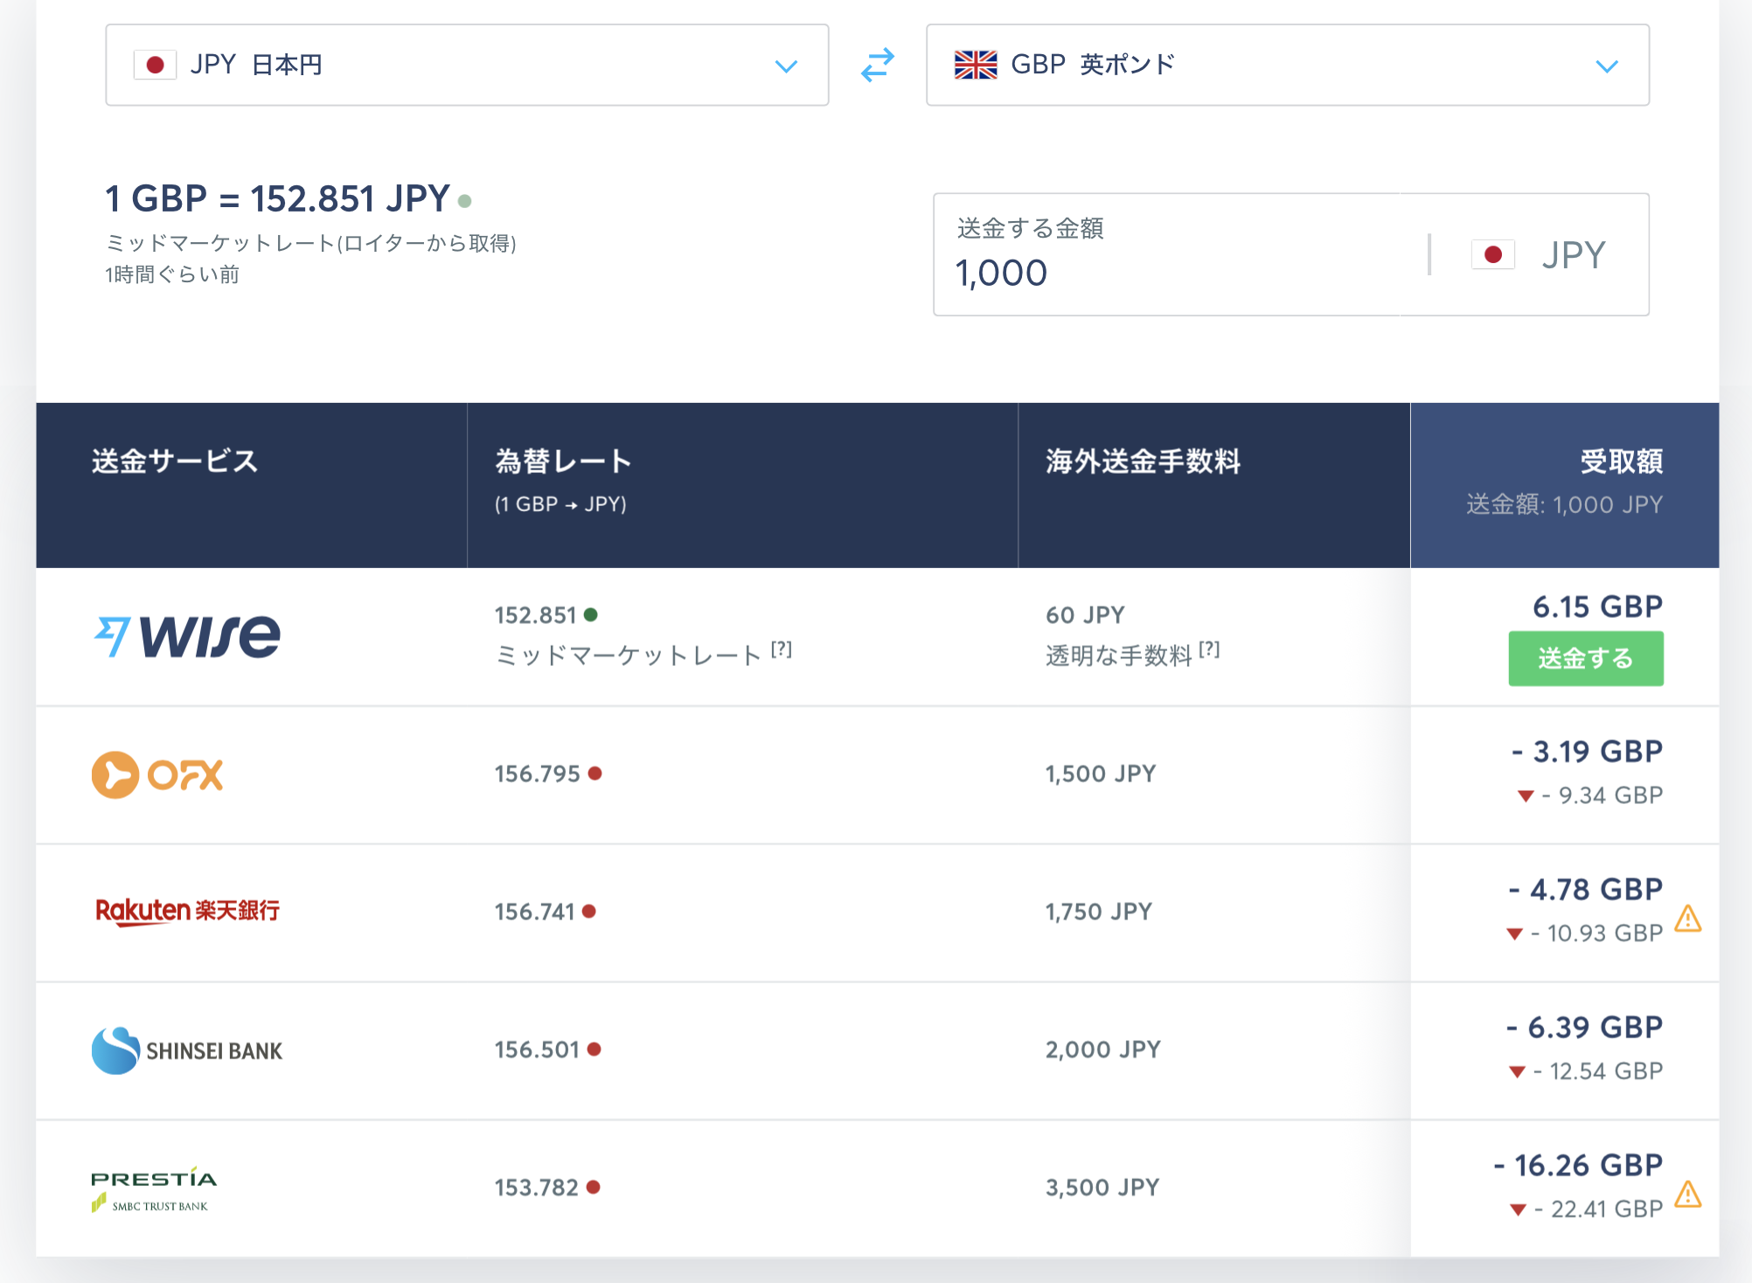Viewport: 1752px width, 1283px height.
Task: Click the 受取額 column header
Action: point(1621,461)
